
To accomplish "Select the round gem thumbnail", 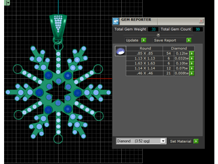I will pos(120,51).
